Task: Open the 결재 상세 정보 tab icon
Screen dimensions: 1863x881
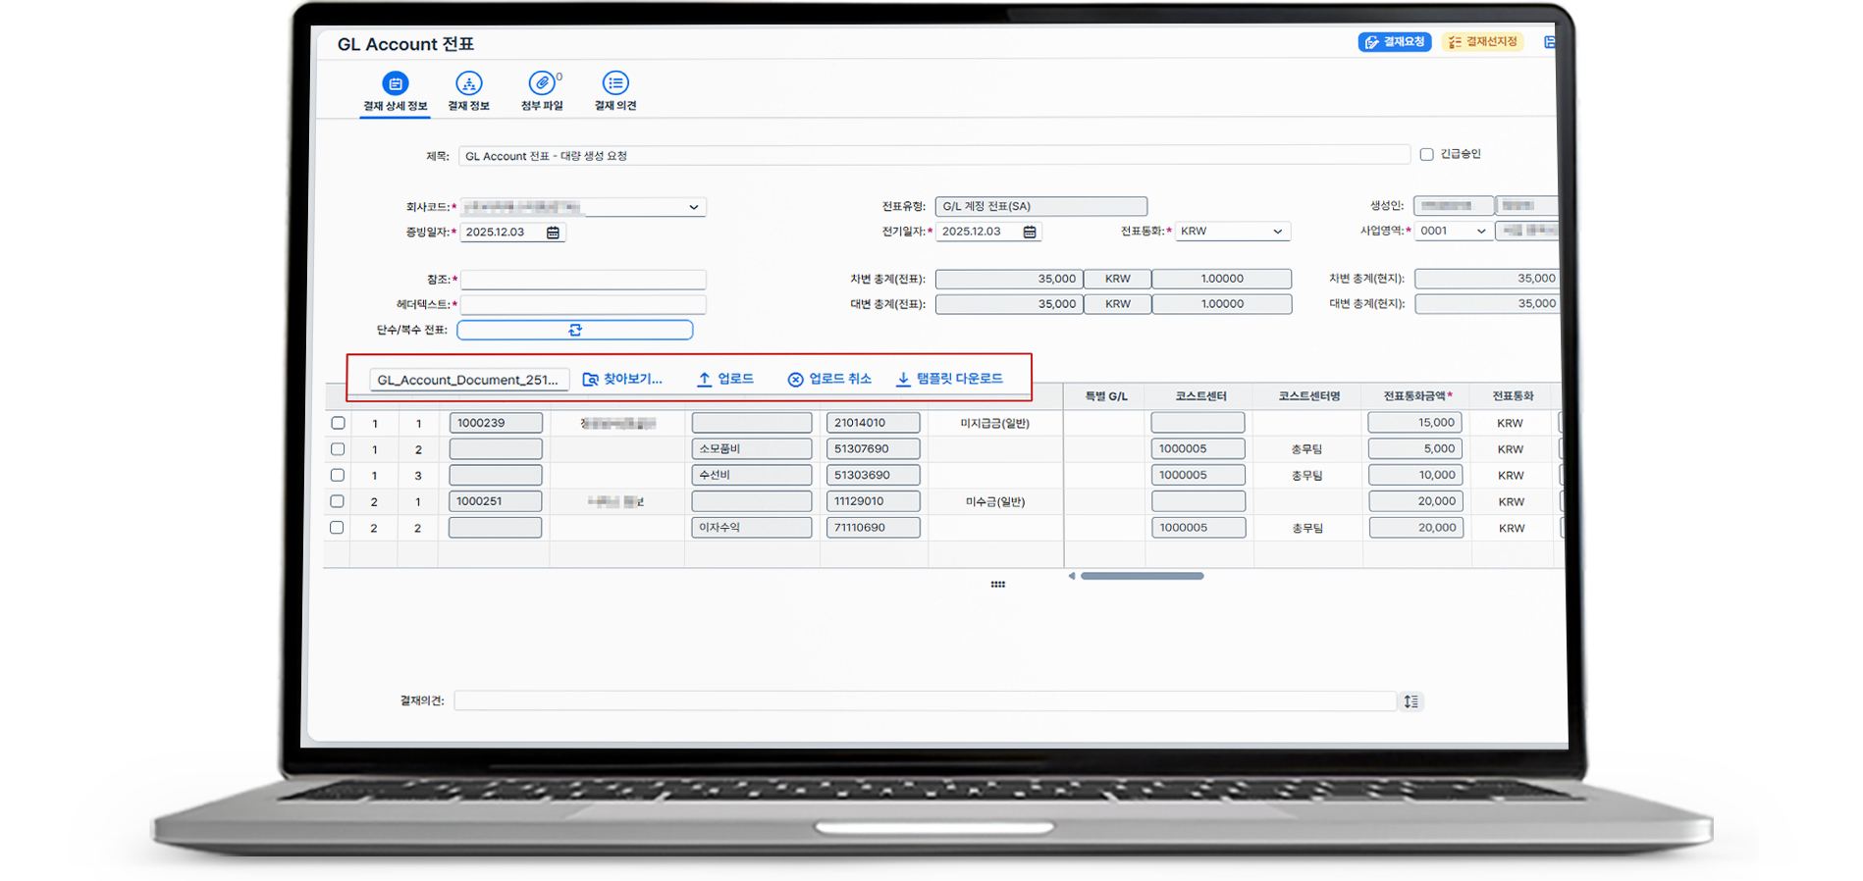Action: pos(395,83)
